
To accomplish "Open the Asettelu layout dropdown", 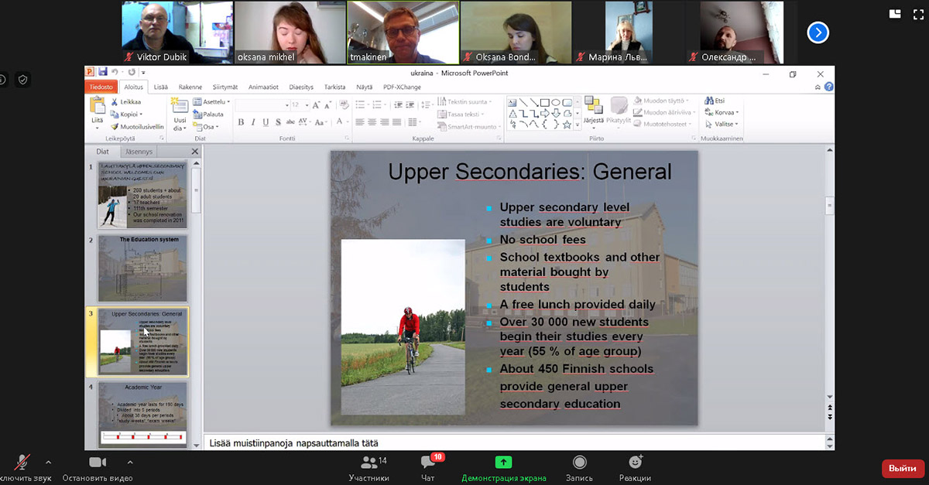I will click(211, 101).
